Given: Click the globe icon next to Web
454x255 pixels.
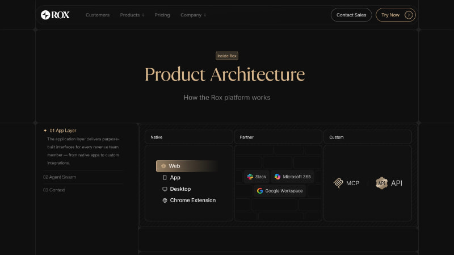Looking at the screenshot, I should pyautogui.click(x=163, y=166).
